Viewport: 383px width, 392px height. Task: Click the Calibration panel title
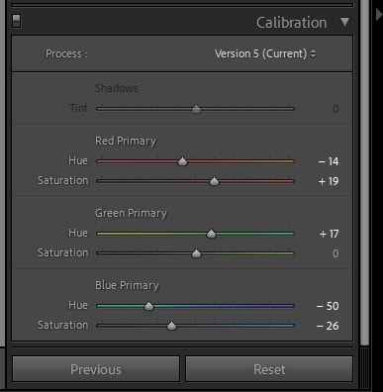coord(292,23)
